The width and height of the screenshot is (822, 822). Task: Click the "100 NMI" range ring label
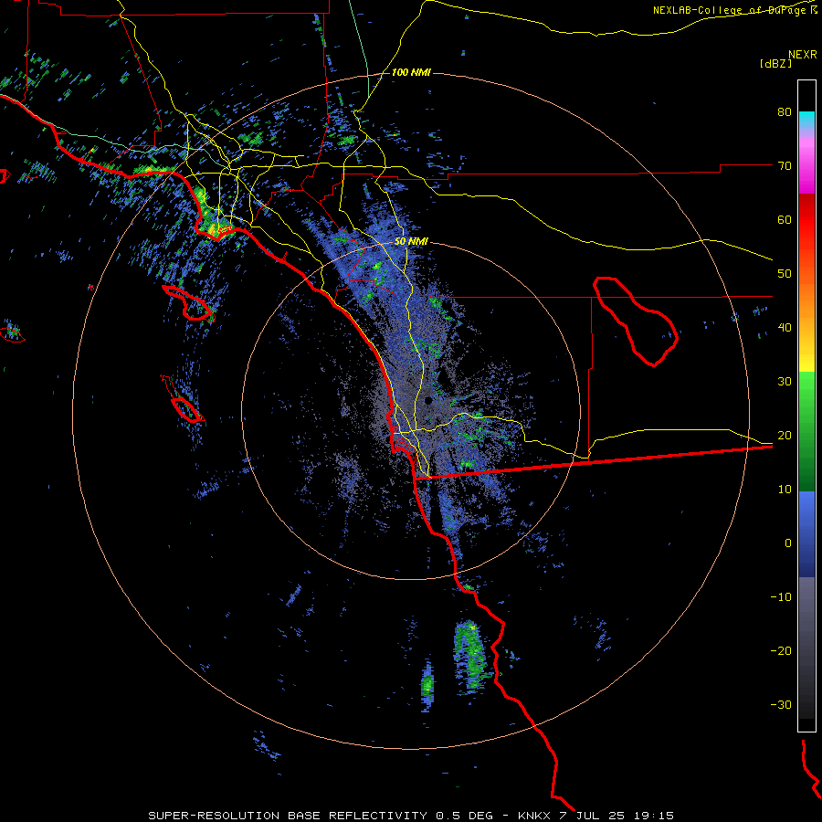[x=411, y=72]
